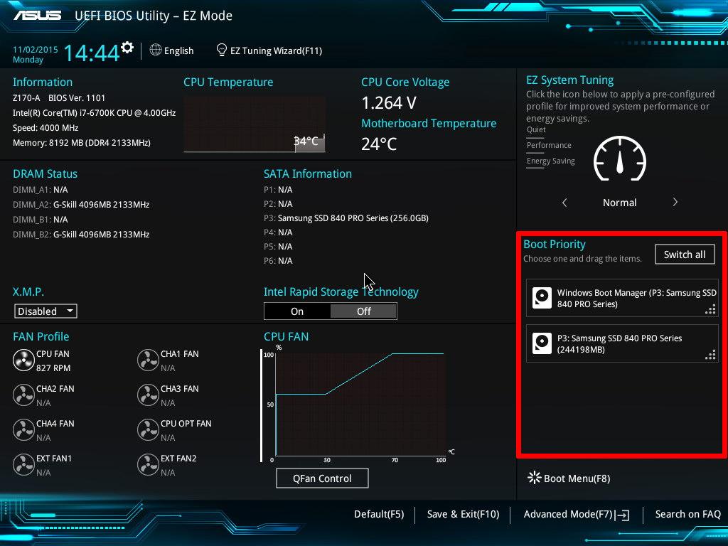Click Save & Exit(F10)
The width and height of the screenshot is (728, 546).
(x=463, y=515)
